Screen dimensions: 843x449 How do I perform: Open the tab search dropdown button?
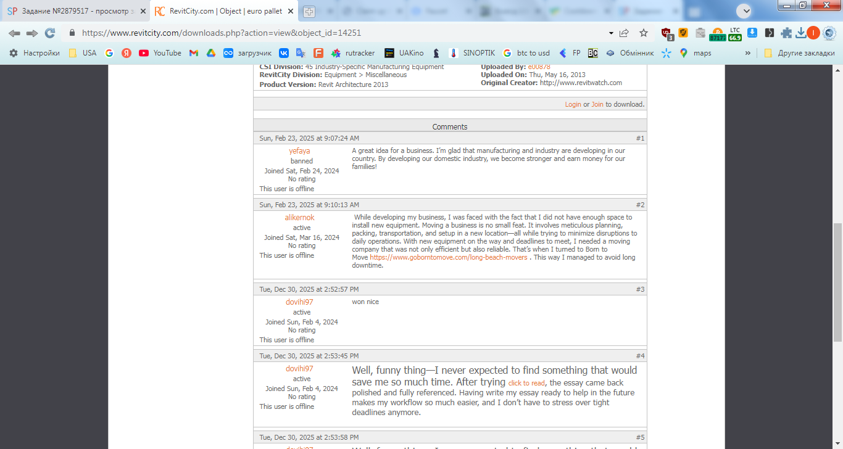click(x=745, y=10)
